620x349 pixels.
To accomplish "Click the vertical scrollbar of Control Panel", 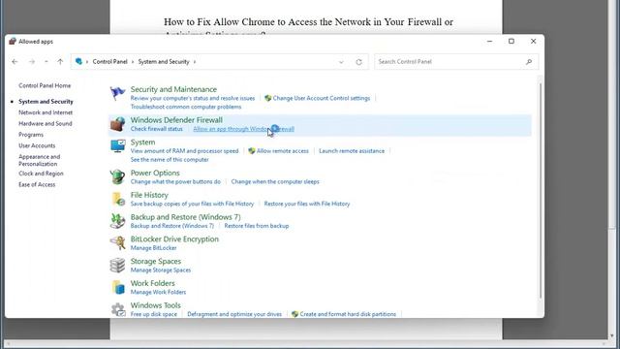I will [x=541, y=190].
